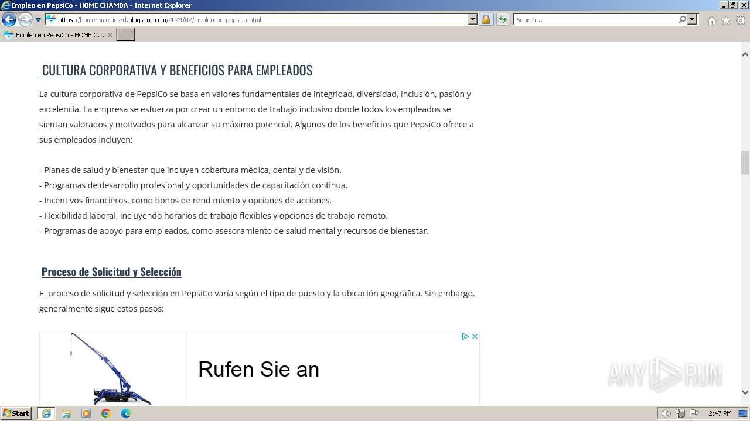The height and width of the screenshot is (421, 750).
Task: Open the Action Center flag icon
Action: coord(694,413)
